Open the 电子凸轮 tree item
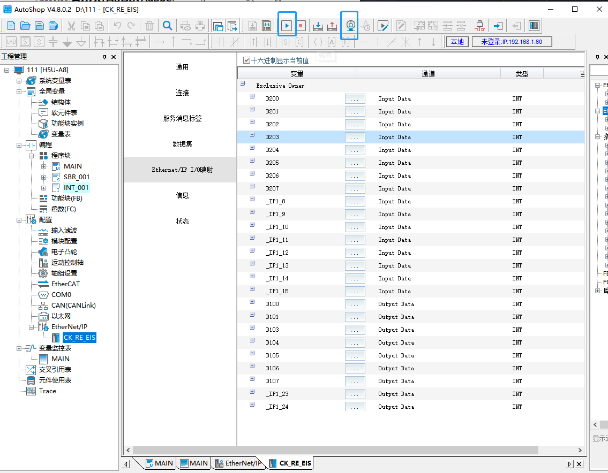The width and height of the screenshot is (608, 473). [64, 252]
